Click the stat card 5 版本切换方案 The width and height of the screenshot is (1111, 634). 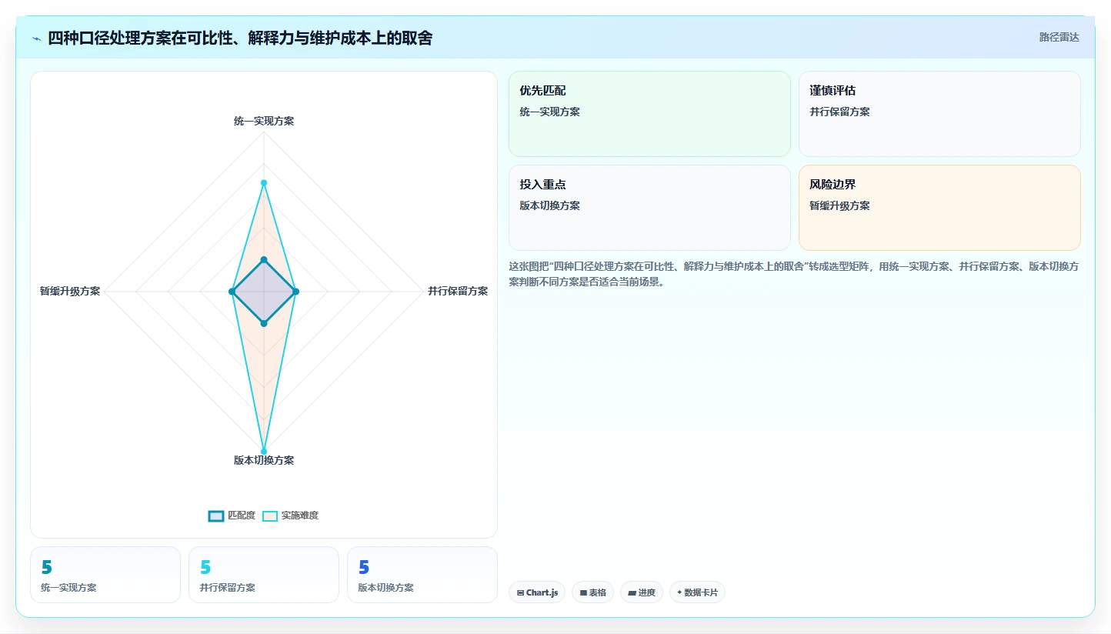click(422, 575)
